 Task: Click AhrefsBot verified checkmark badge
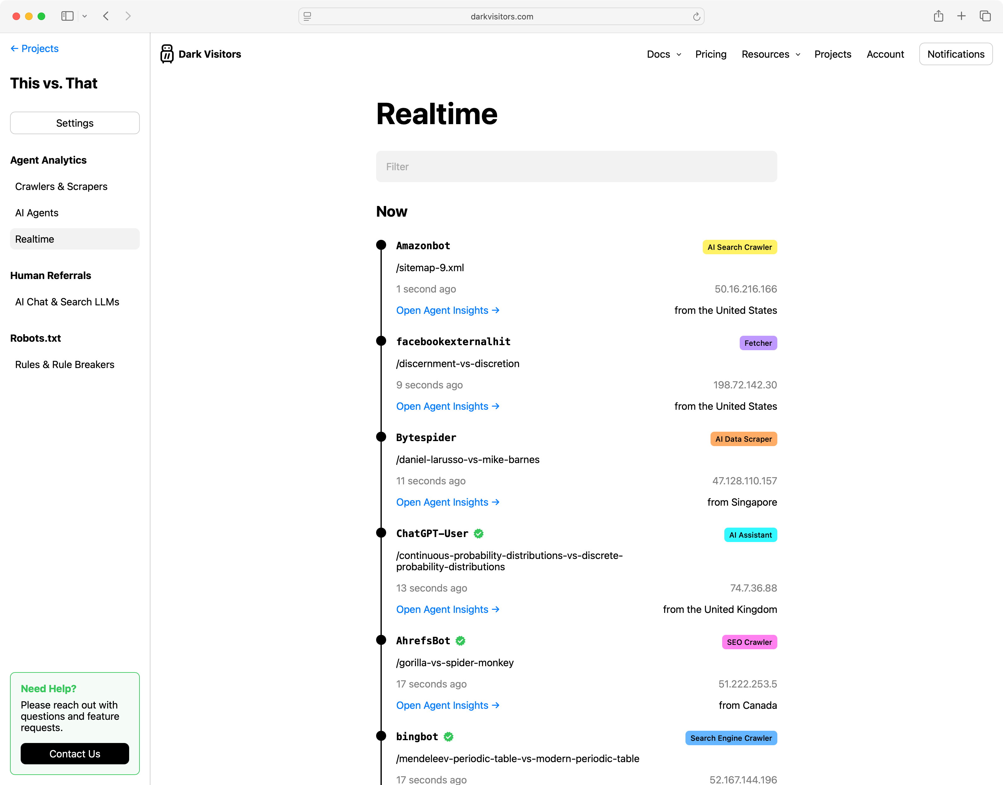(x=460, y=641)
